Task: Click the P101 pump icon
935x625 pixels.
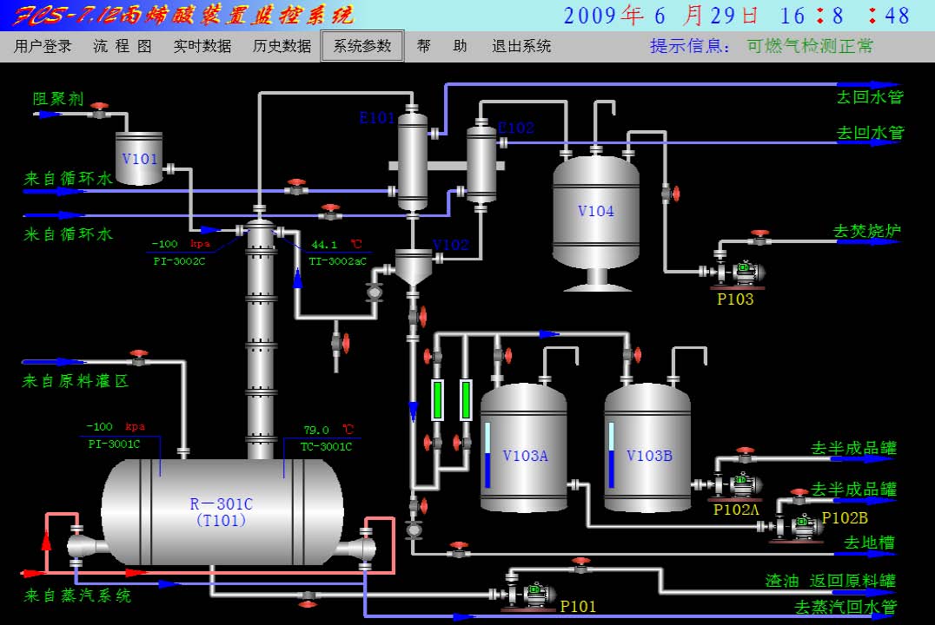Action: [x=531, y=595]
